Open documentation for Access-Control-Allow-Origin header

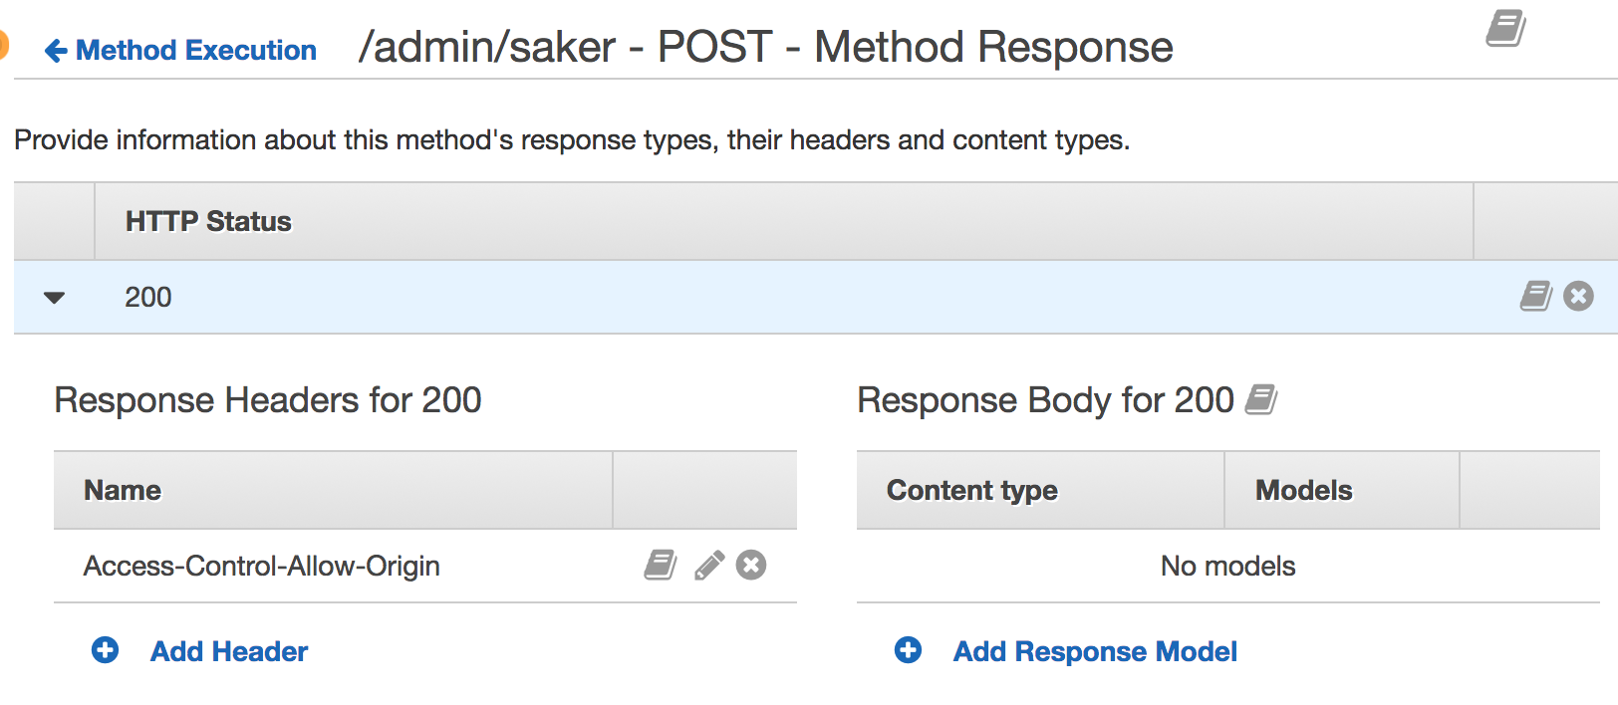[x=661, y=565]
